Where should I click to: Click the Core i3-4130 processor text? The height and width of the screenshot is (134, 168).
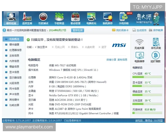[x=71, y=77]
